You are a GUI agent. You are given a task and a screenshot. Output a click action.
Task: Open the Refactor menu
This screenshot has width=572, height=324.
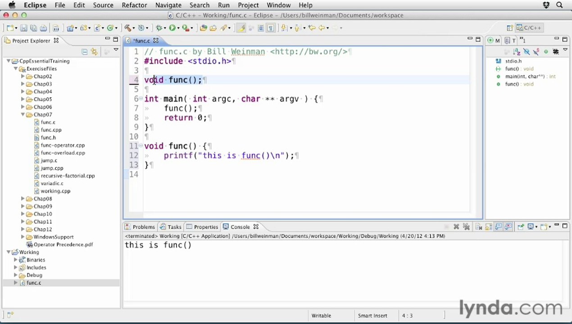134,5
